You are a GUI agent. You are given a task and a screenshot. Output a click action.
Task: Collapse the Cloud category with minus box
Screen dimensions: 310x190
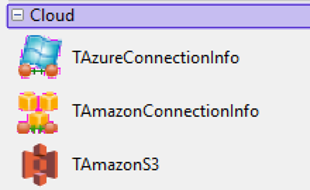tap(18, 15)
